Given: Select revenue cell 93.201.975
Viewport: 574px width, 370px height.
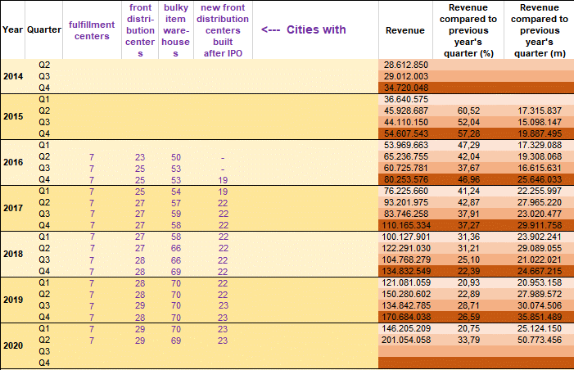Looking at the screenshot, I should [405, 202].
